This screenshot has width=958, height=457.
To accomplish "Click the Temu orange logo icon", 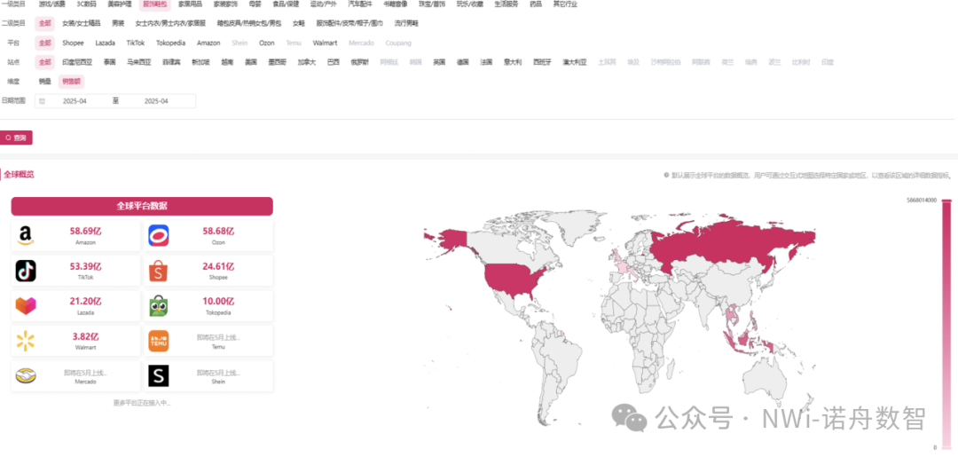I will click(159, 341).
